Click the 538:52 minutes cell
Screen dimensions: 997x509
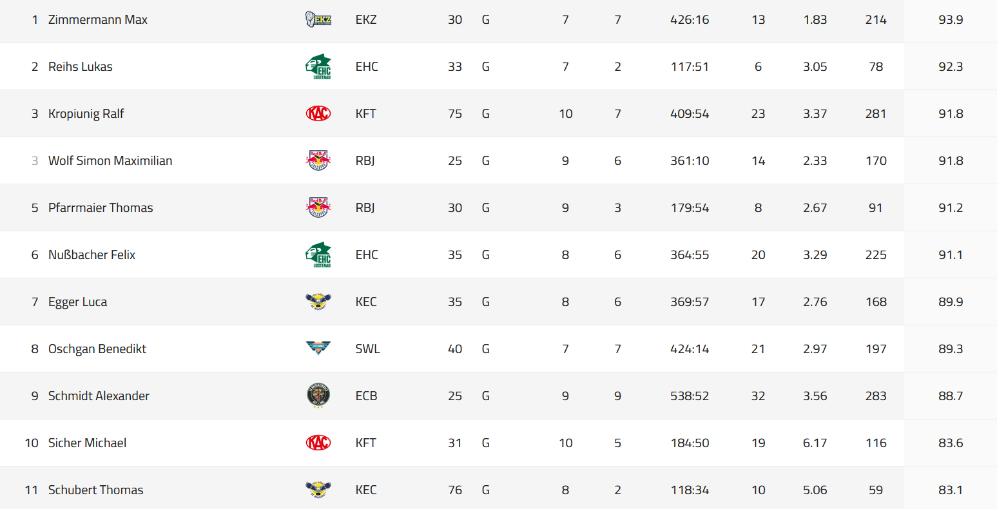690,396
